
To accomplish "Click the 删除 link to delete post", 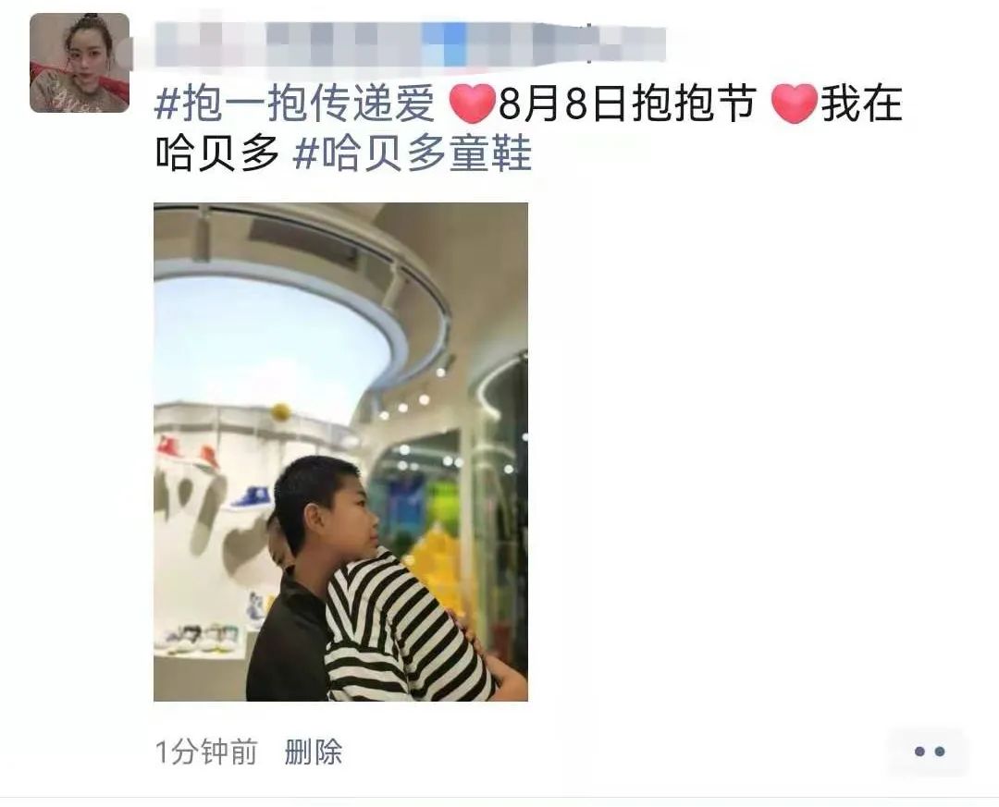I will point(313,752).
